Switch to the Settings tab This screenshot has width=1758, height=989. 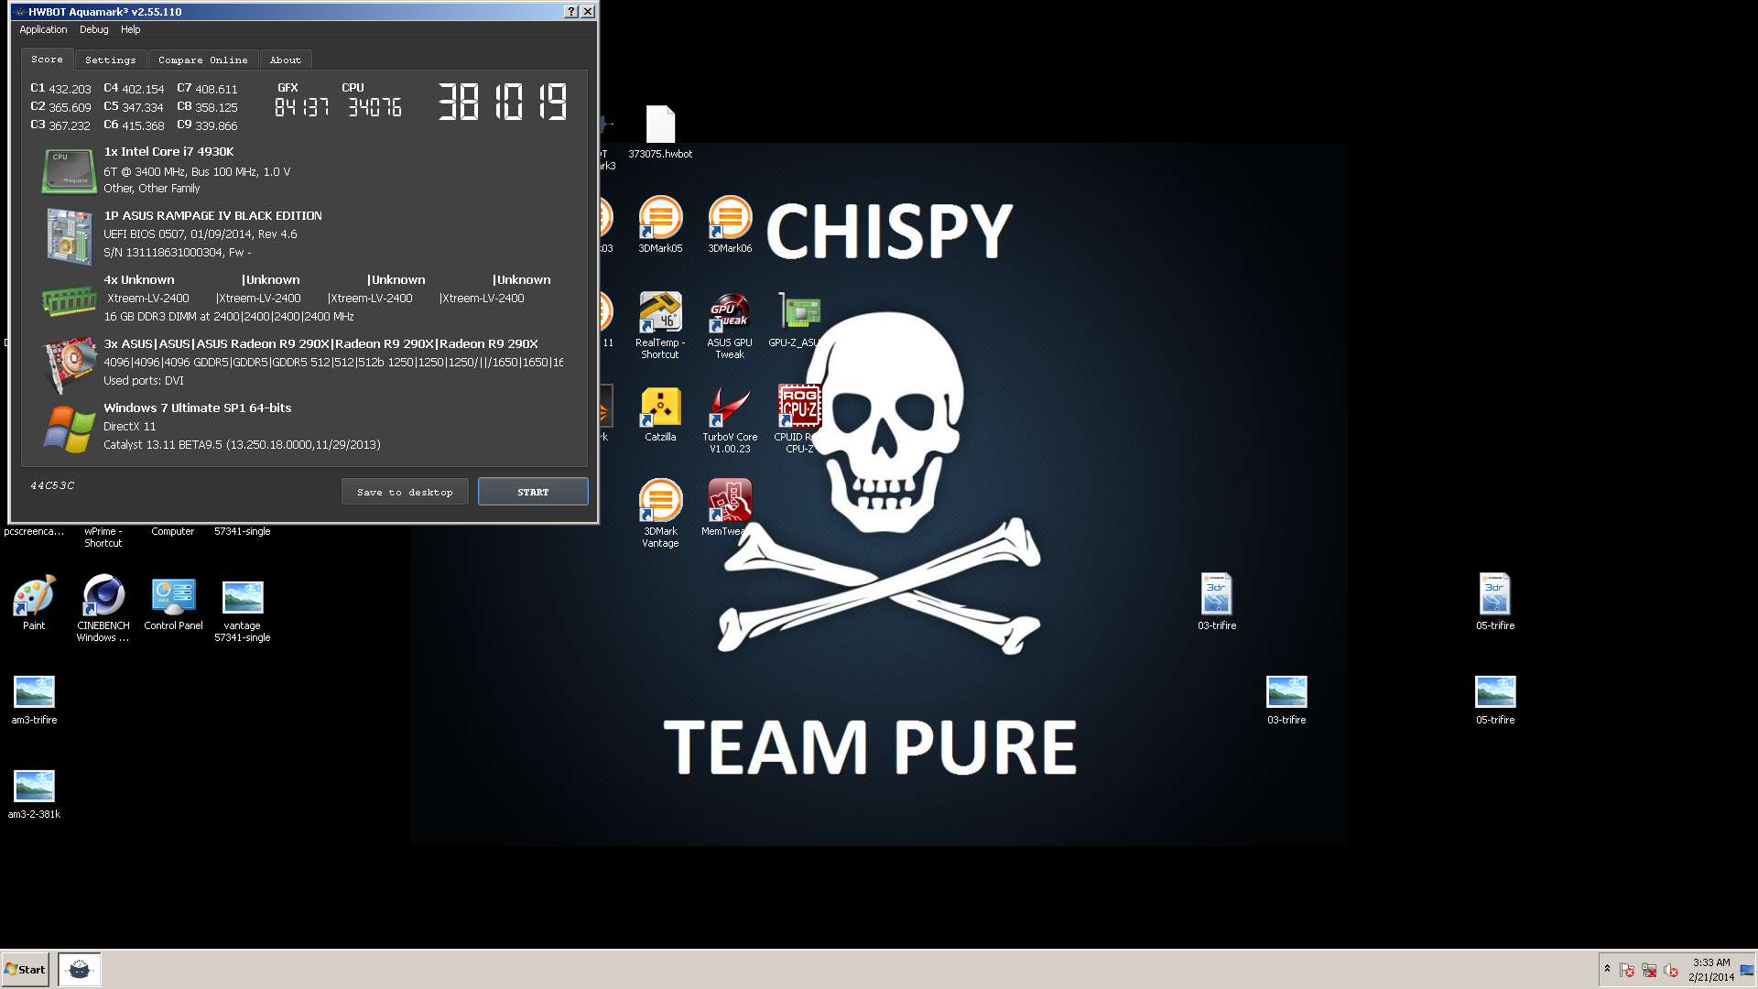[x=110, y=60]
